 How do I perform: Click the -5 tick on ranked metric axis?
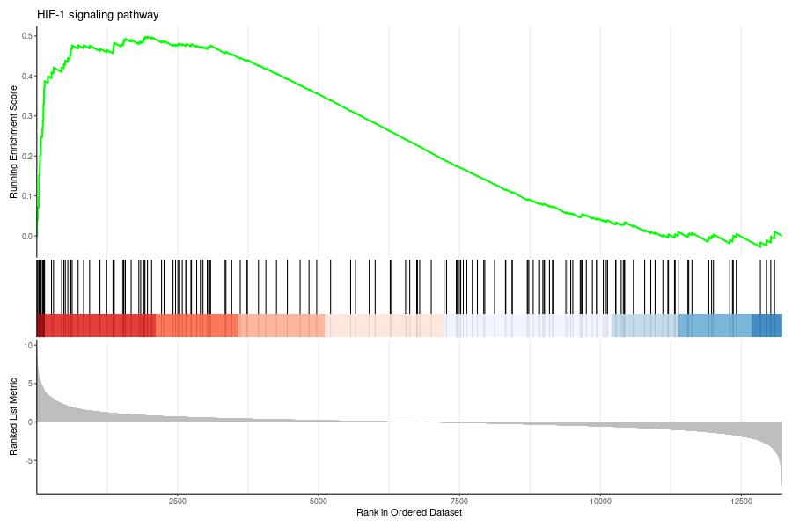28,461
